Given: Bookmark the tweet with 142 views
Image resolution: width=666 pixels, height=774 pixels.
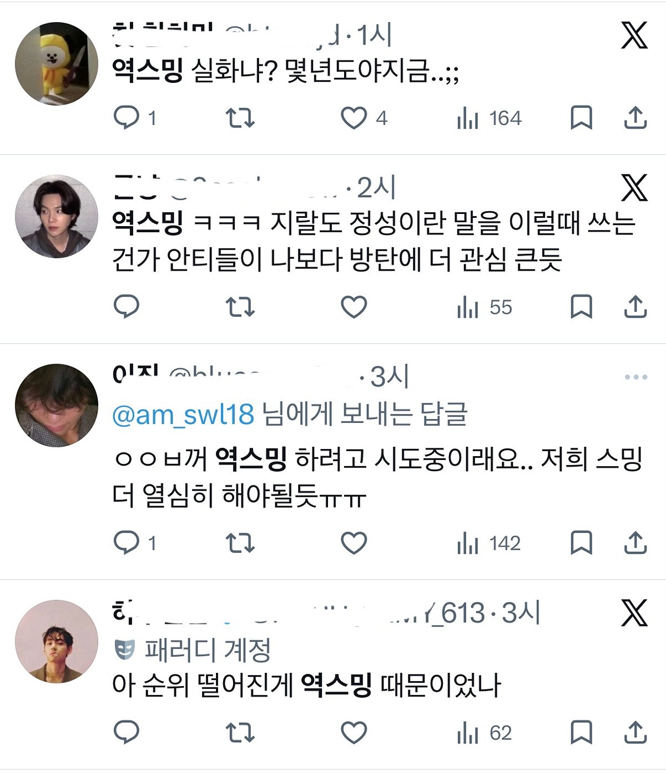Looking at the screenshot, I should point(581,543).
